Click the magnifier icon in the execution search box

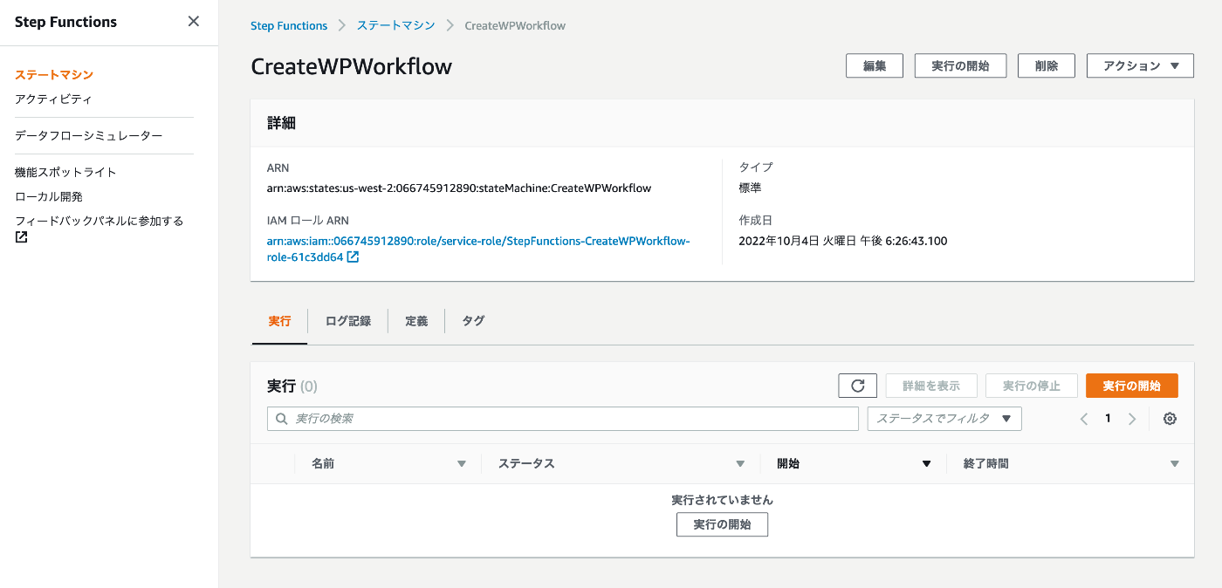(281, 419)
